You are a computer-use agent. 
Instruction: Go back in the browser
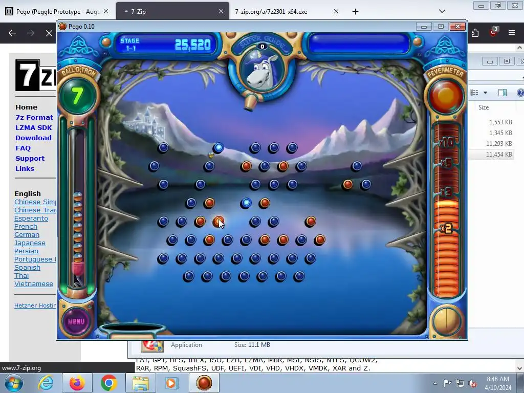(12, 33)
